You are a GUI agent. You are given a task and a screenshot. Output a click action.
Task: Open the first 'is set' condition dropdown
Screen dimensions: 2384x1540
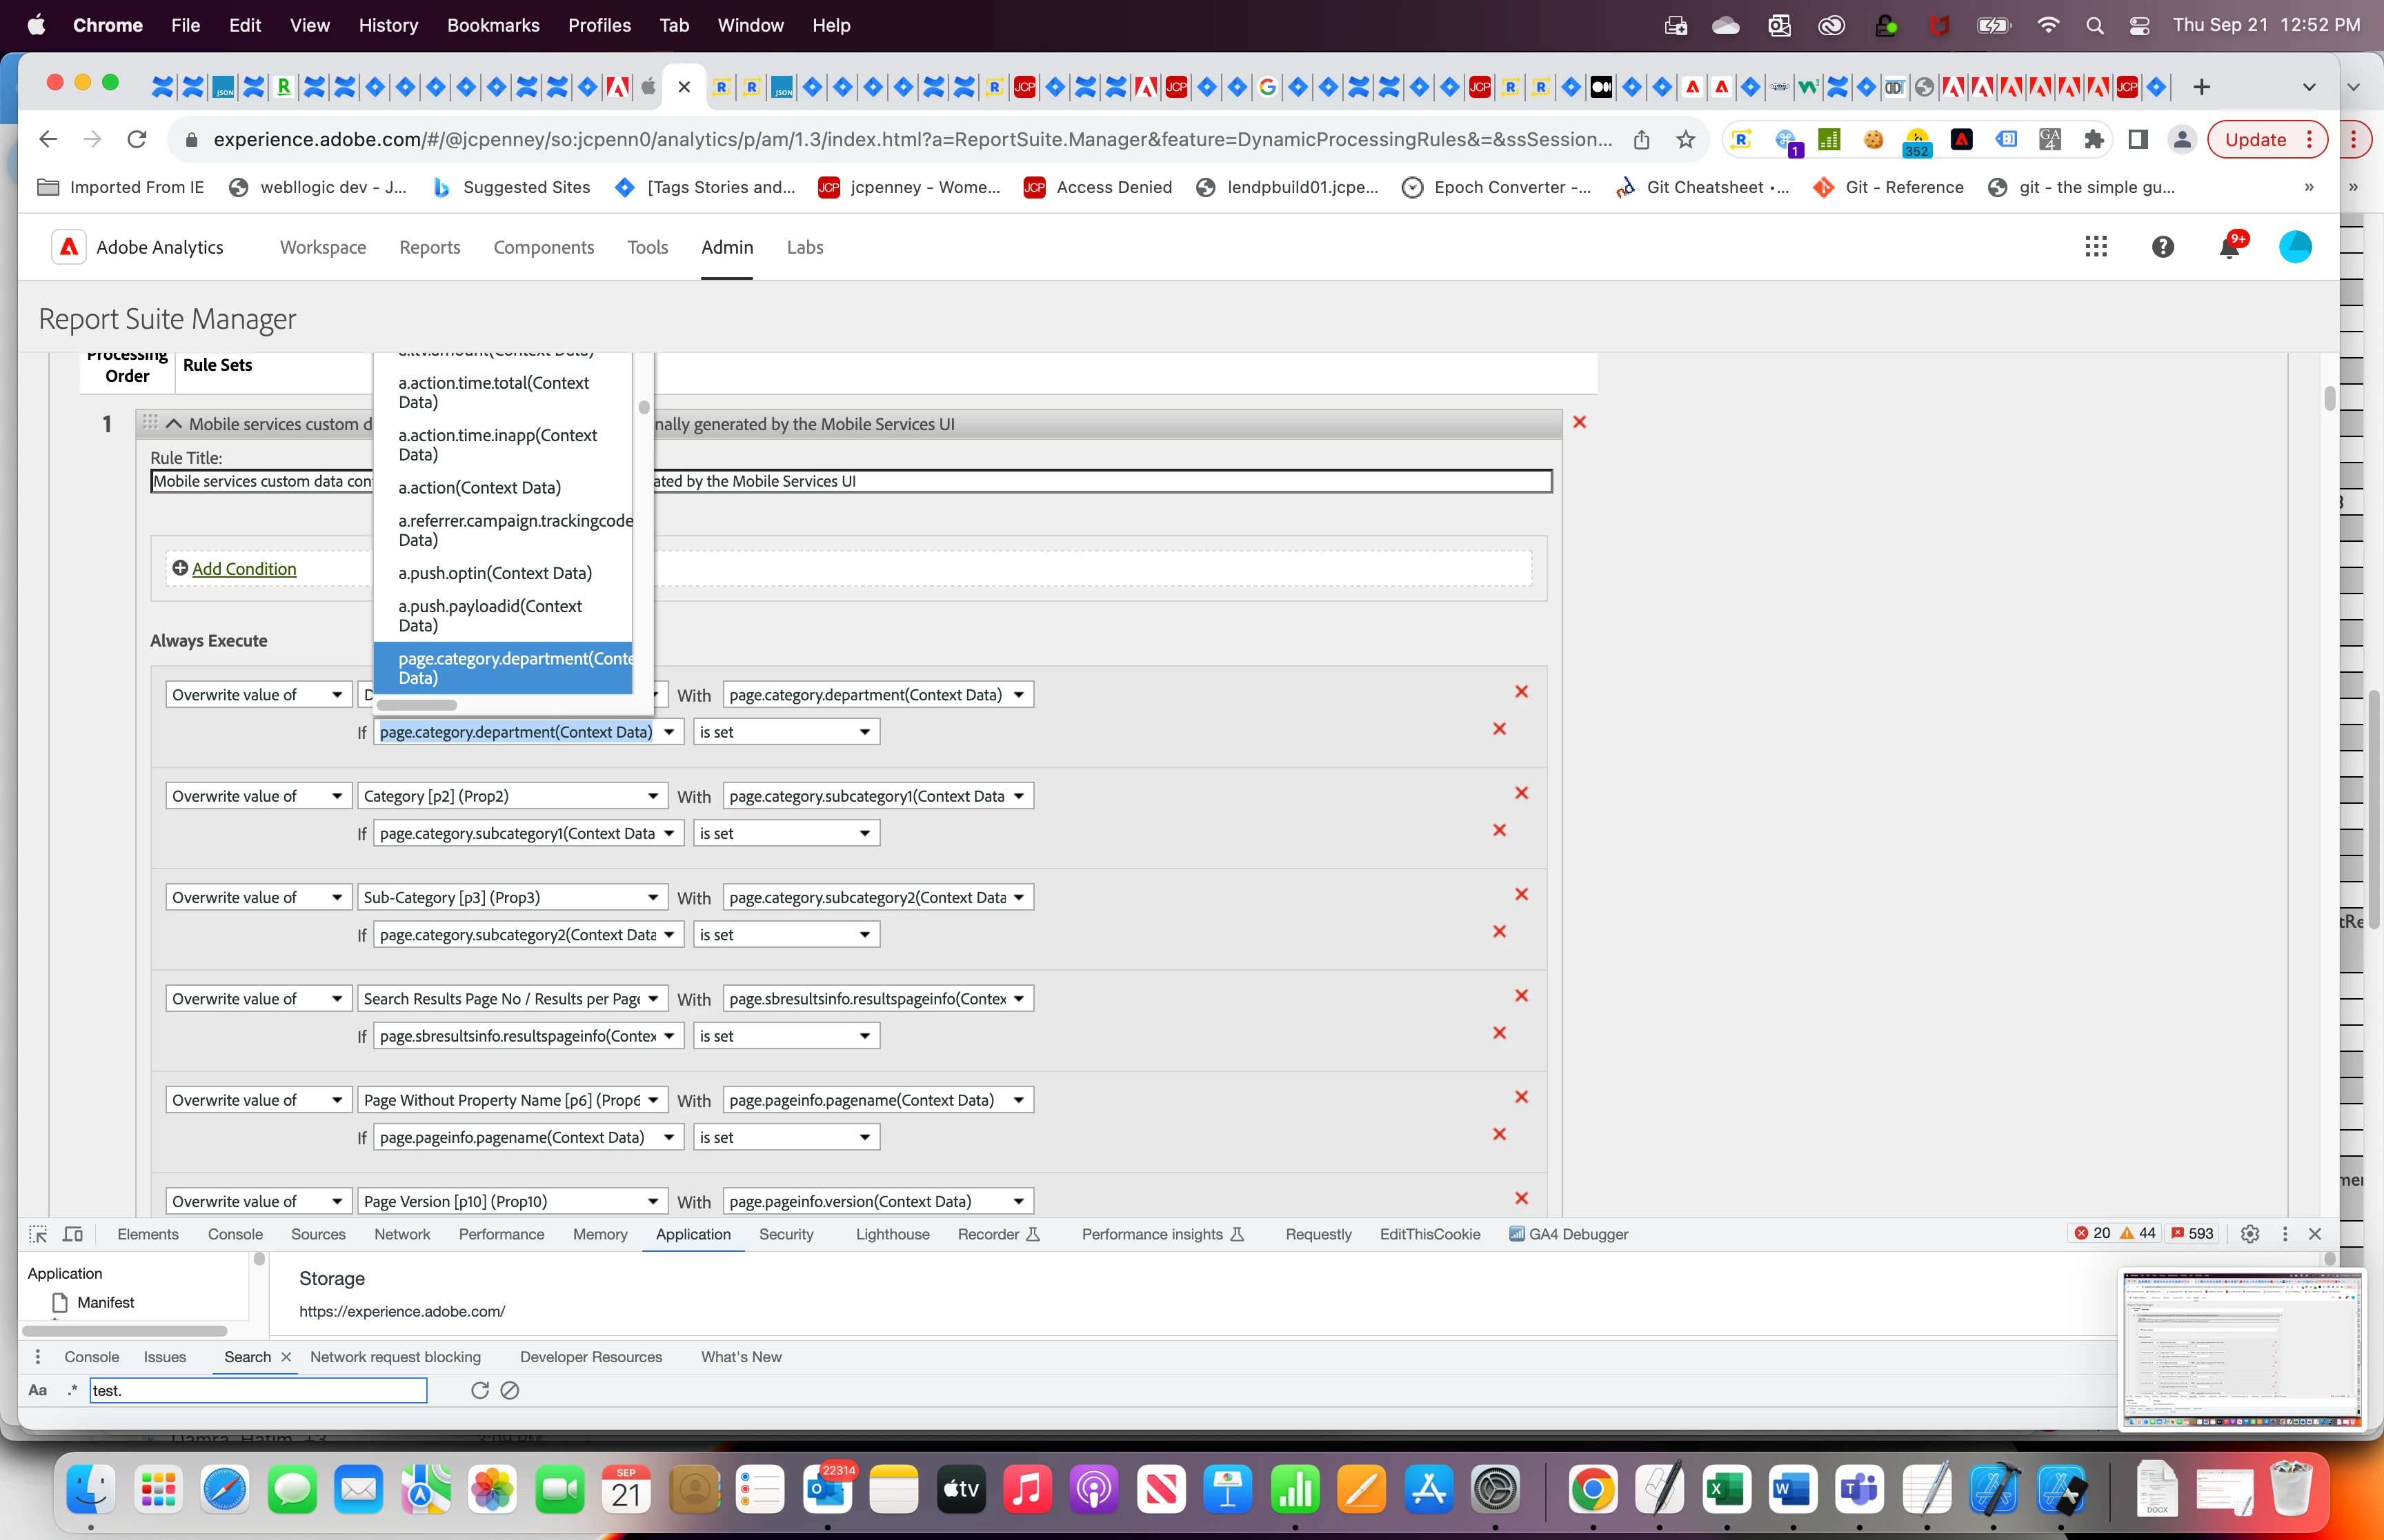[x=785, y=732]
